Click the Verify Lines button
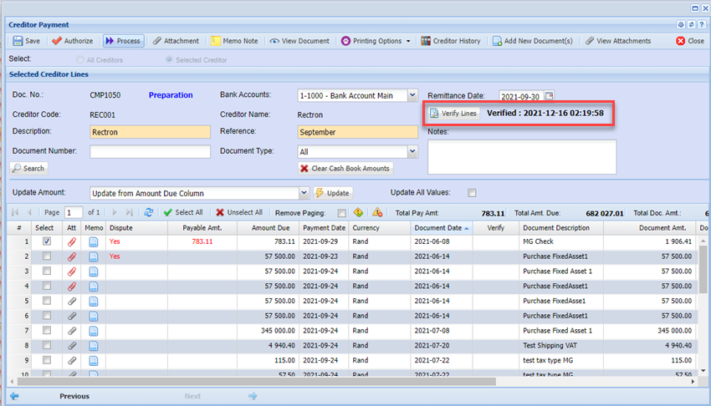The image size is (711, 406). [x=454, y=114]
